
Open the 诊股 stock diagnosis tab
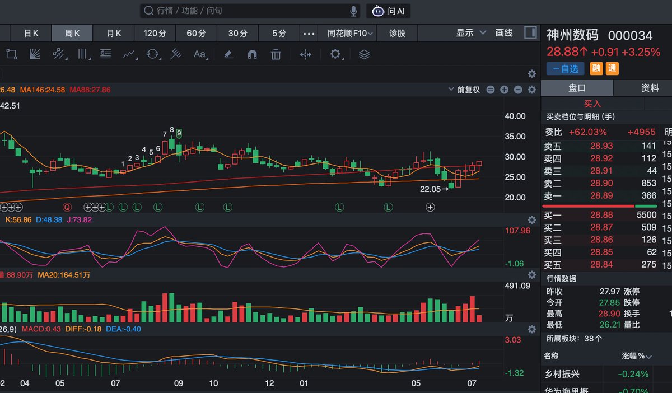pyautogui.click(x=397, y=33)
